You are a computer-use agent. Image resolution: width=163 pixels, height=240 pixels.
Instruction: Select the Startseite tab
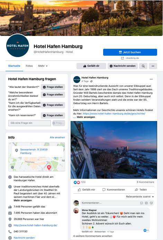pyautogui.click(x=14, y=66)
